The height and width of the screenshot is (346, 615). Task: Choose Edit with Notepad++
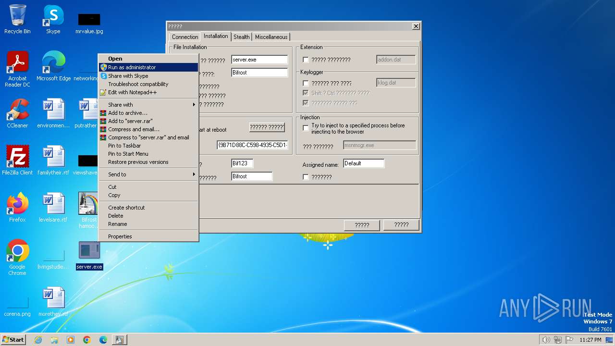tap(148, 92)
